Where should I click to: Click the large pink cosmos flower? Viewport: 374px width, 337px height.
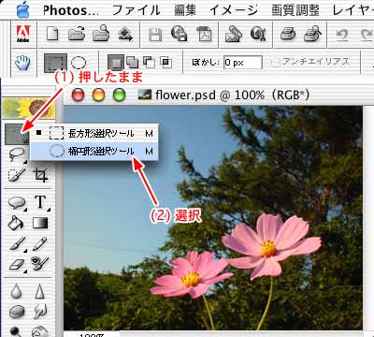271,245
